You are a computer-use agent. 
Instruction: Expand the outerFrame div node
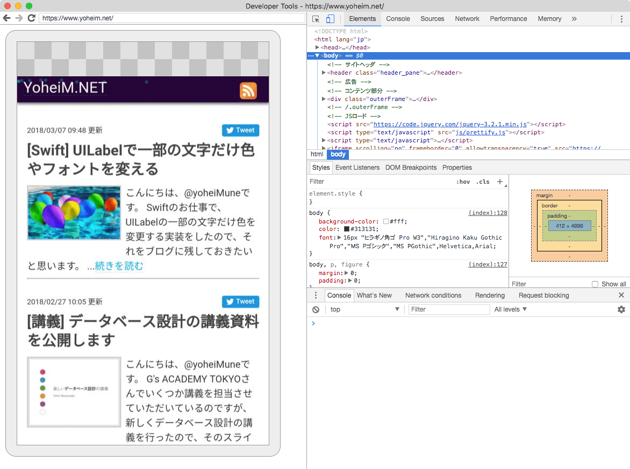pos(324,99)
